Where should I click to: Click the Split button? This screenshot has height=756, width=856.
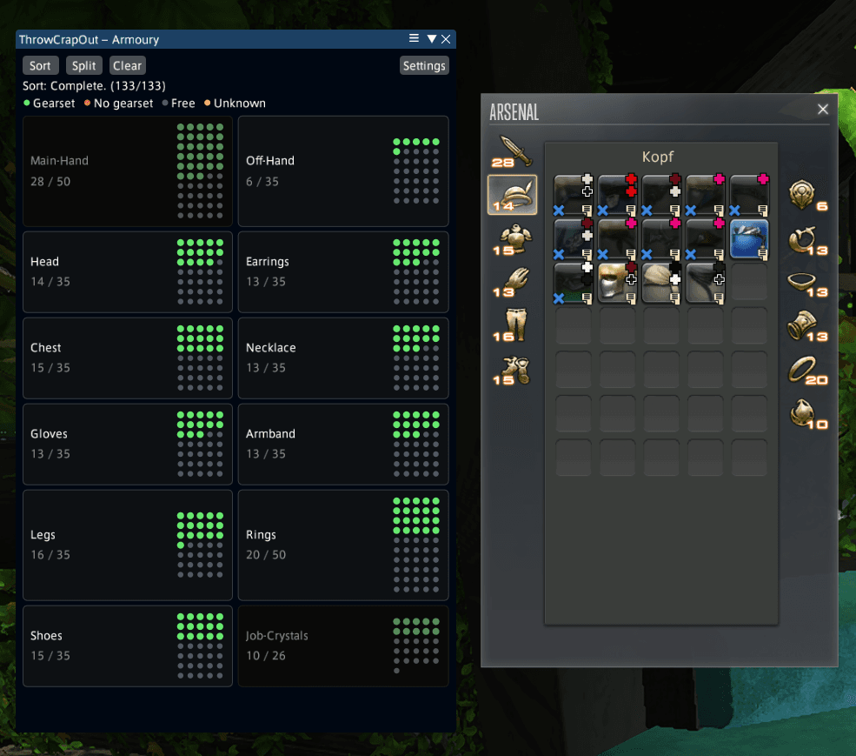tap(83, 65)
